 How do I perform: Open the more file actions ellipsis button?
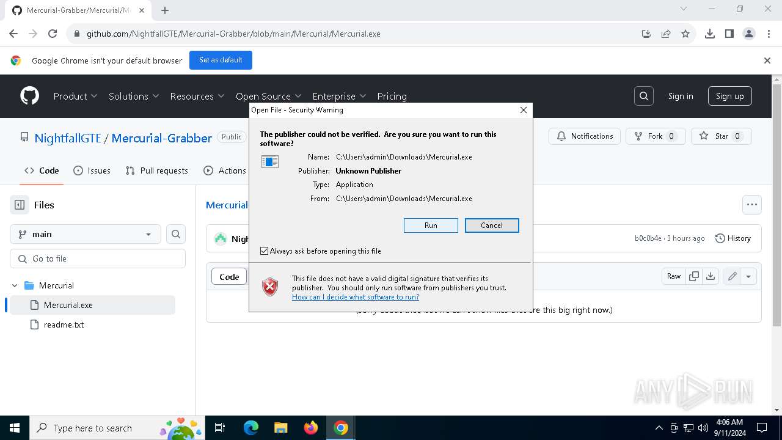(x=752, y=205)
